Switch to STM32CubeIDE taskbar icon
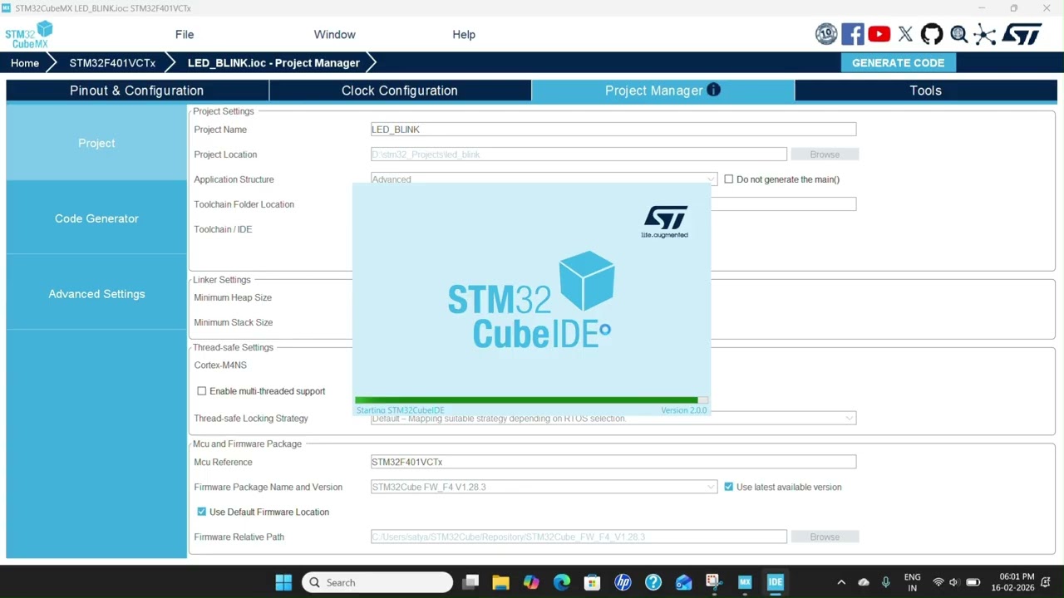The image size is (1064, 598). [775, 582]
